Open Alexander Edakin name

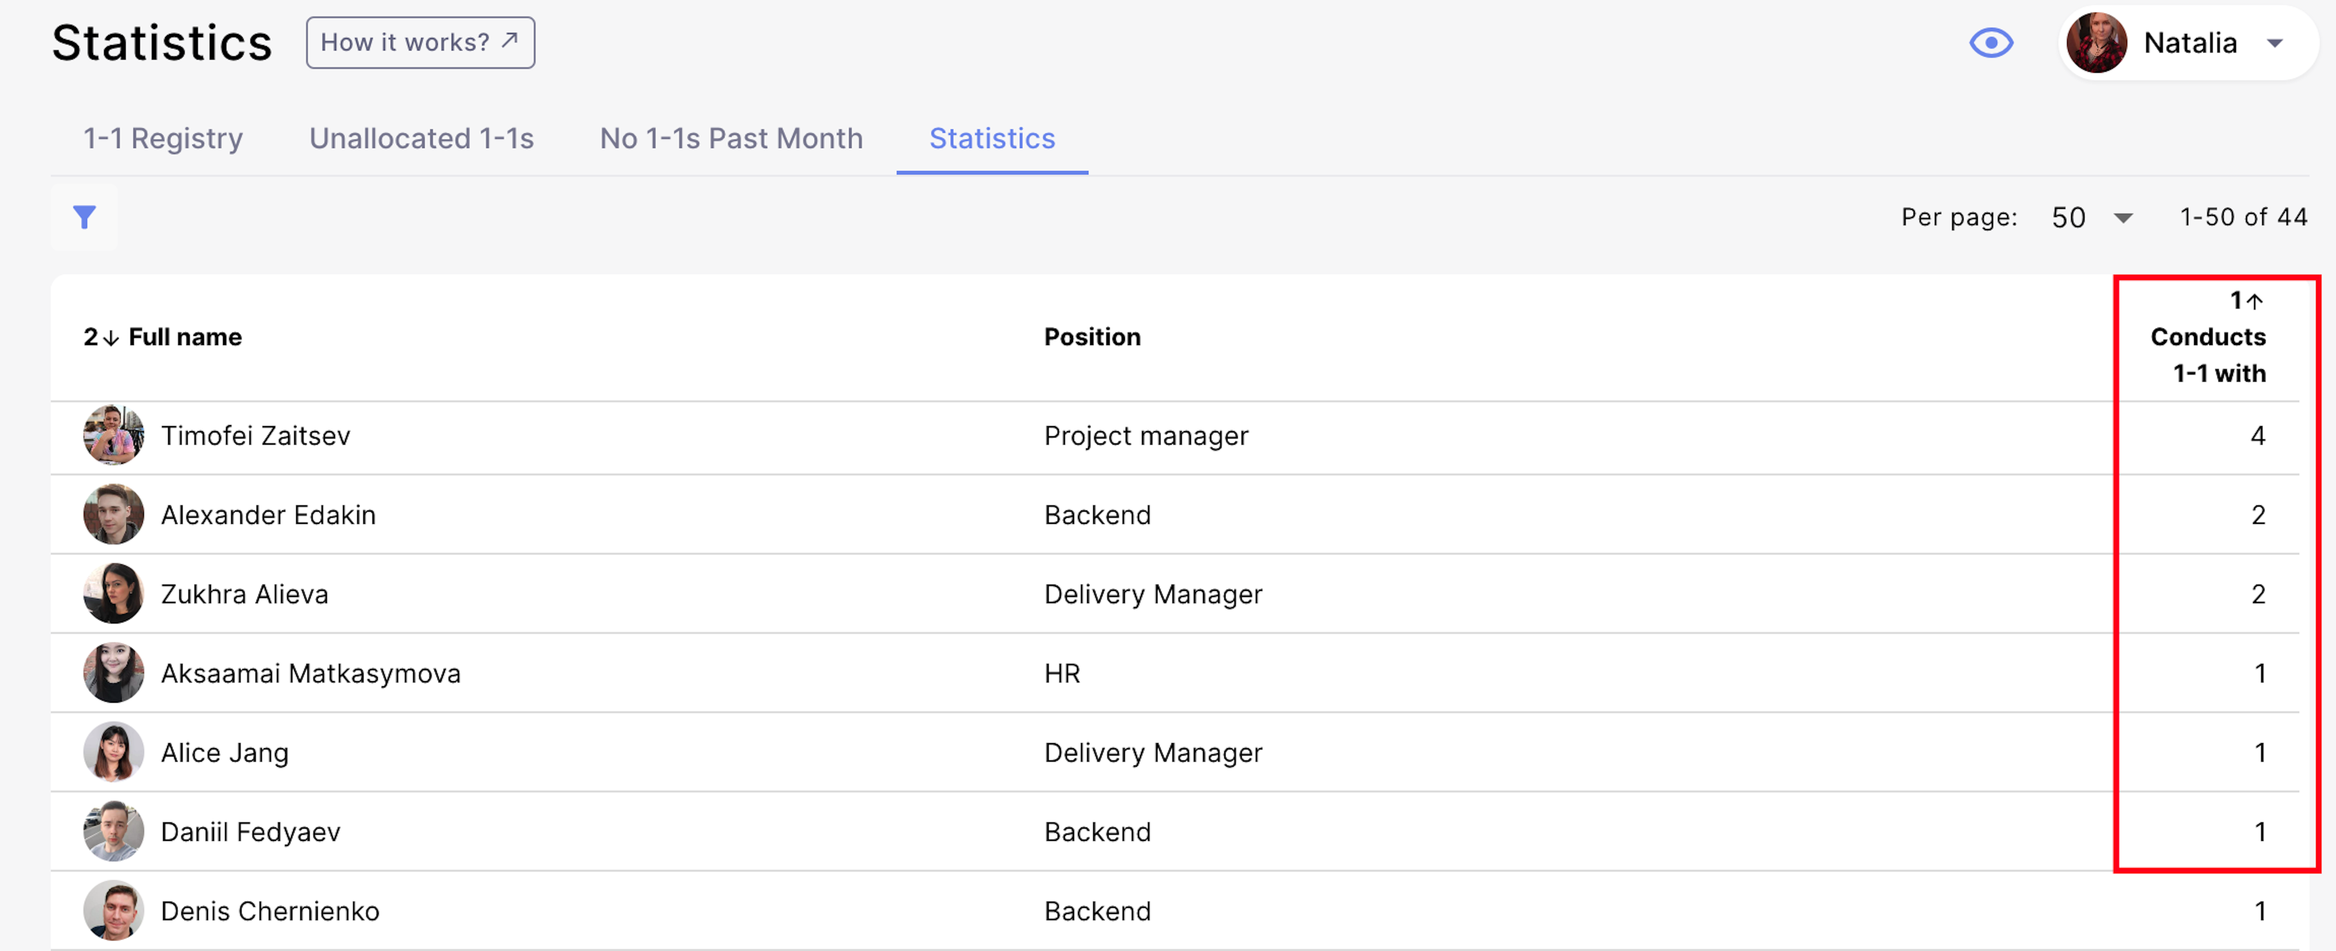click(x=268, y=515)
